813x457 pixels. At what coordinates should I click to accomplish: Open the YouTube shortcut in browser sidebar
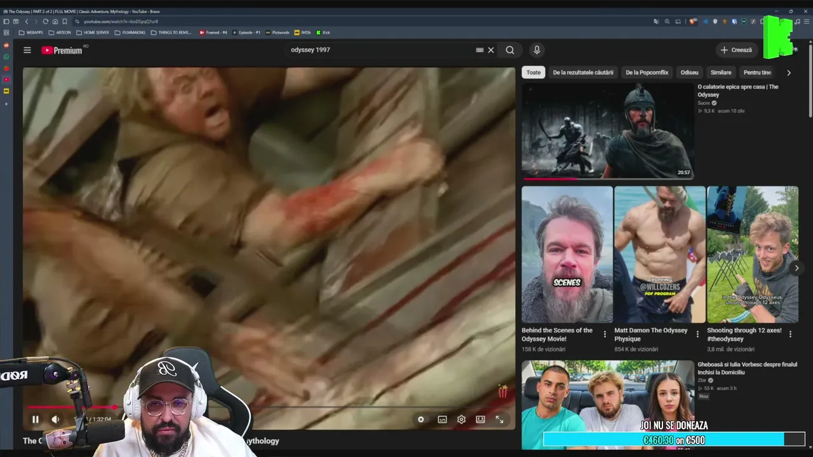point(6,80)
